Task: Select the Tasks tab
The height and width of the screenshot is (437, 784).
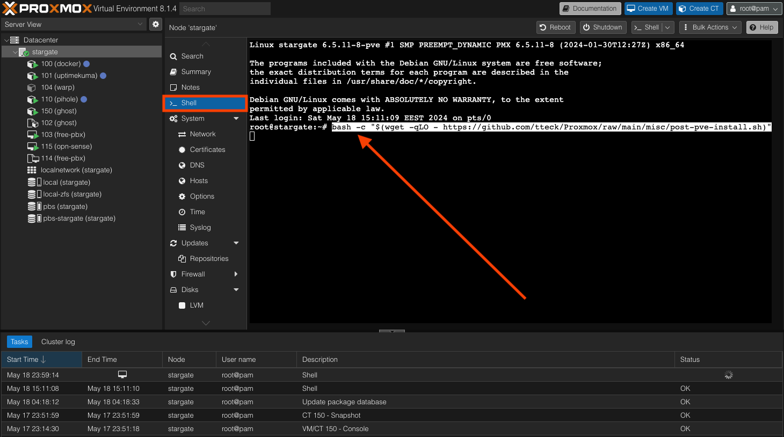Action: (19, 341)
